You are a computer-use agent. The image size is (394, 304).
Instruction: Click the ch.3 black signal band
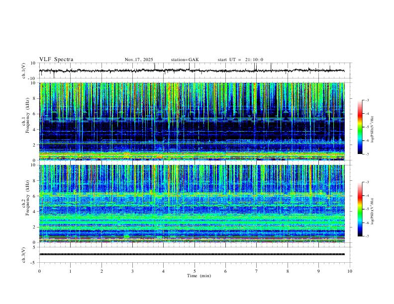(192, 254)
